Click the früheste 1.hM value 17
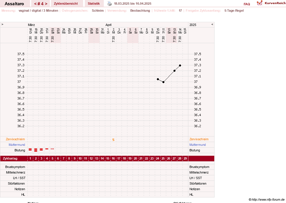 [180, 10]
